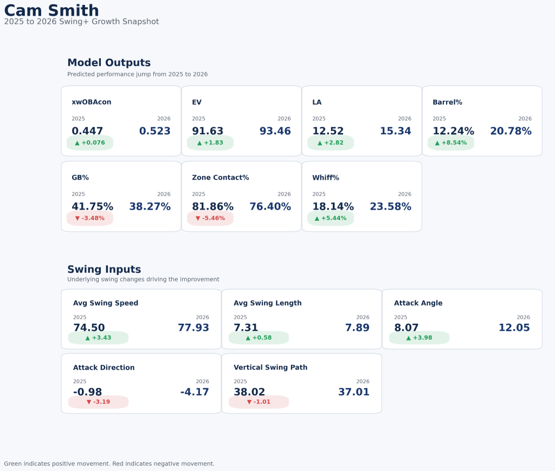Open the Barrel% metric card title
555x471 pixels.
tap(447, 102)
